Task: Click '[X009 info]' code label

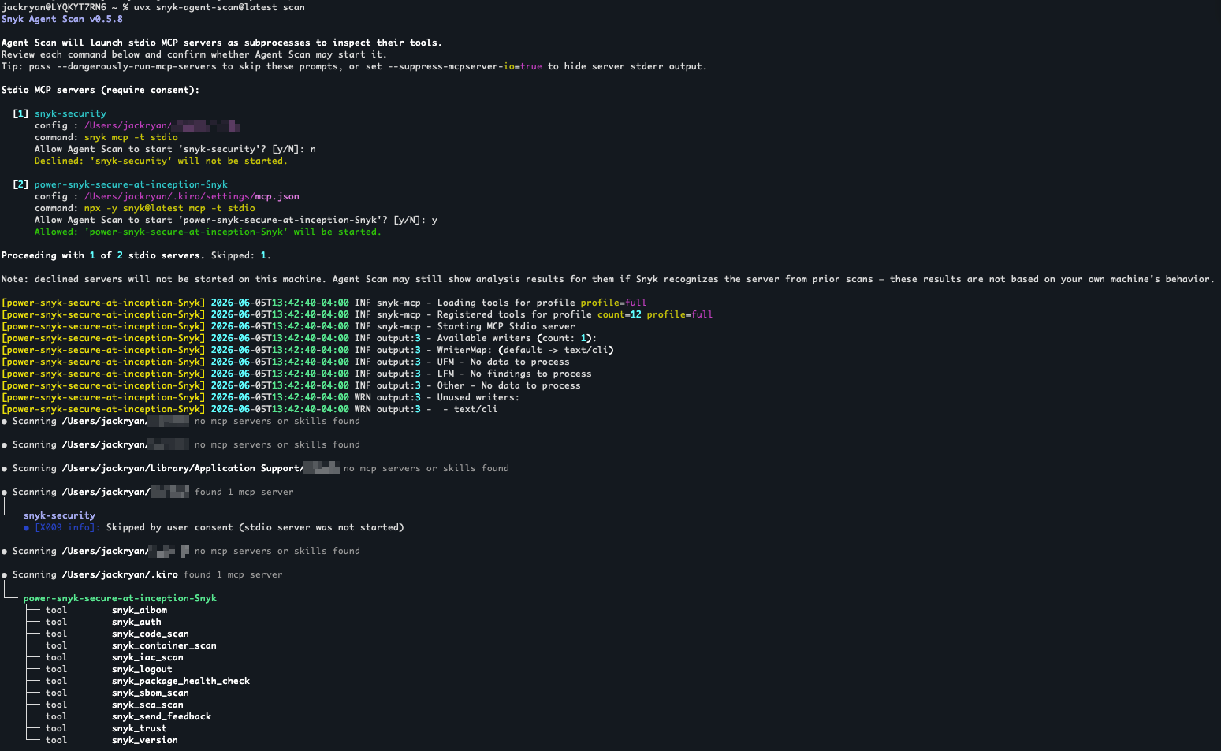Action: point(68,527)
